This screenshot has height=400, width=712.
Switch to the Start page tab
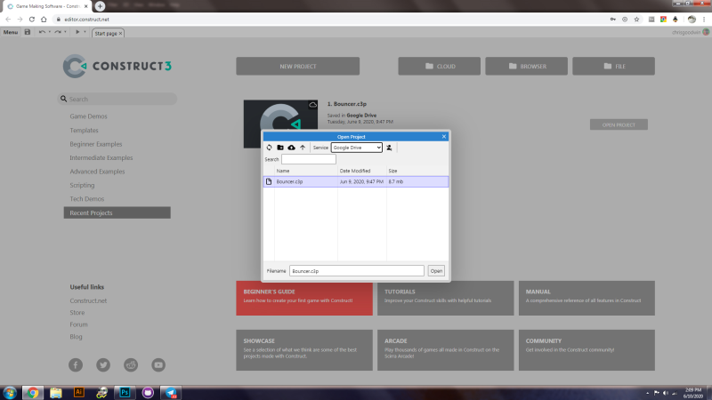click(x=106, y=33)
